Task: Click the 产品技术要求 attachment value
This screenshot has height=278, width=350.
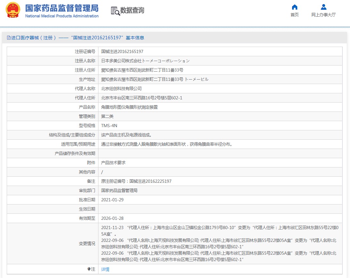Action: click(113, 163)
